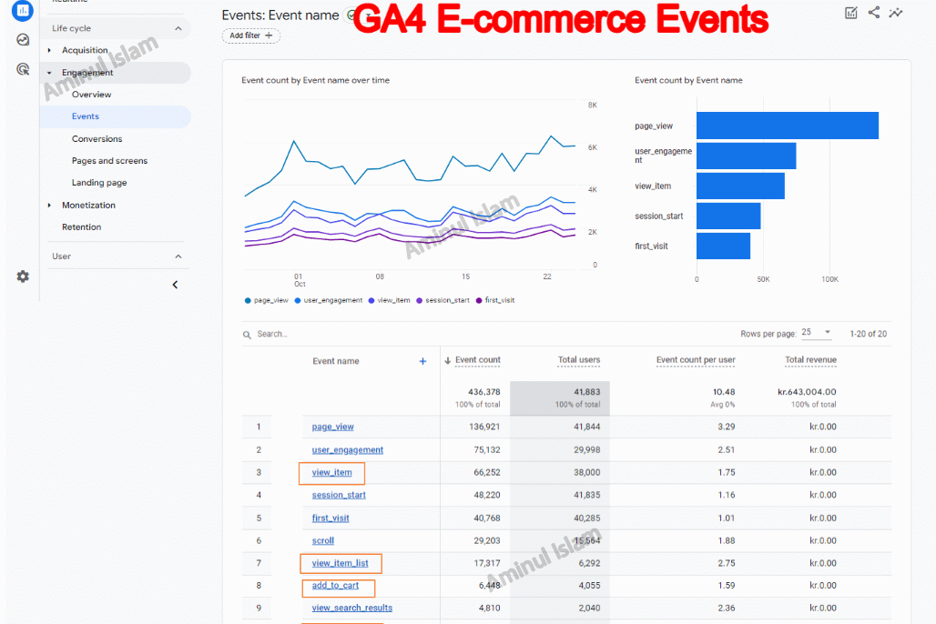Open Pages and screens report
This screenshot has height=624, width=936.
[x=109, y=160]
